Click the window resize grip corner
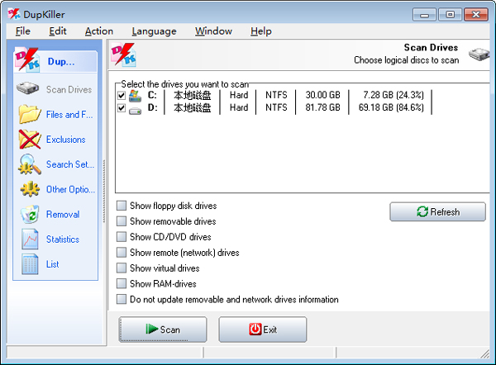496x365 pixels. click(x=484, y=354)
